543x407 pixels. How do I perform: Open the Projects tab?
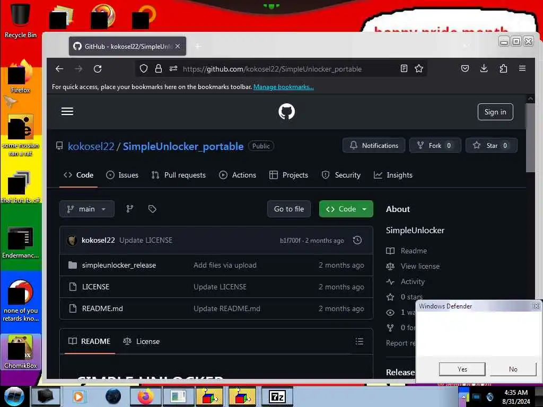(x=289, y=175)
